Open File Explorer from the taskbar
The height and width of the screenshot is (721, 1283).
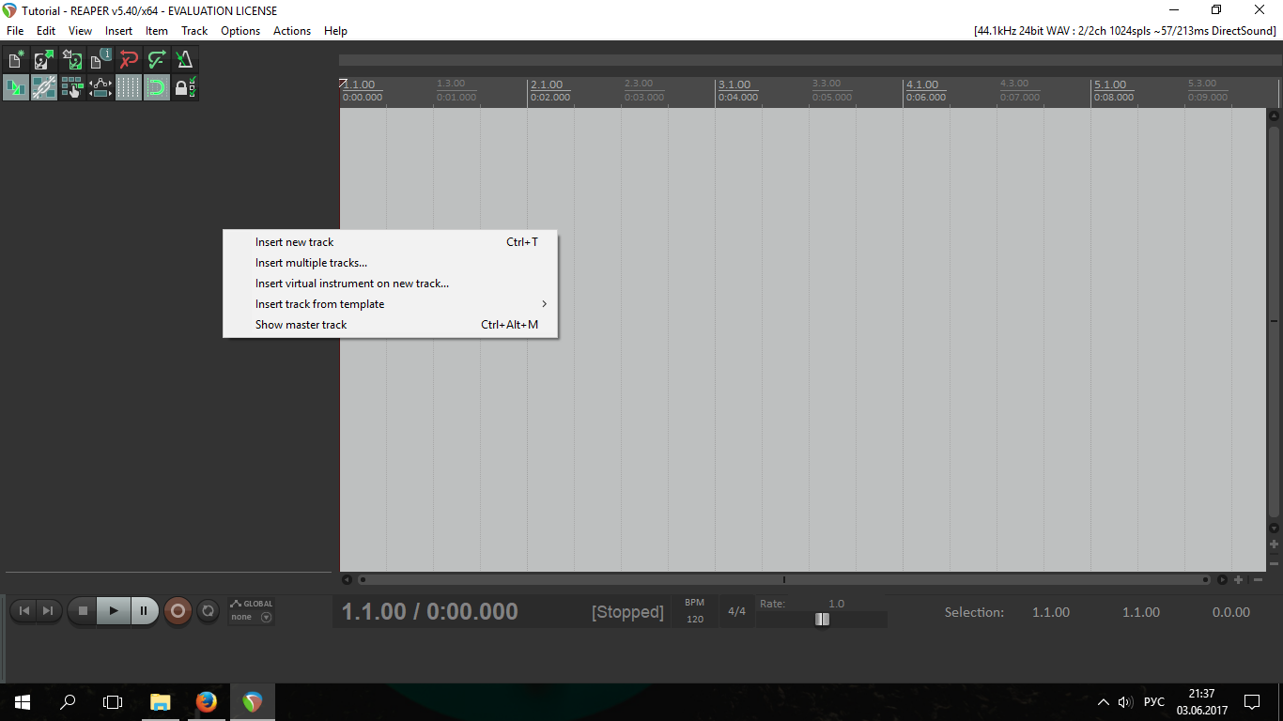coord(161,702)
